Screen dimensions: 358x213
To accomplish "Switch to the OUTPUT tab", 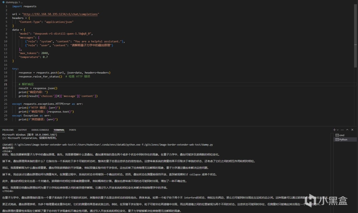I will point(22,130).
